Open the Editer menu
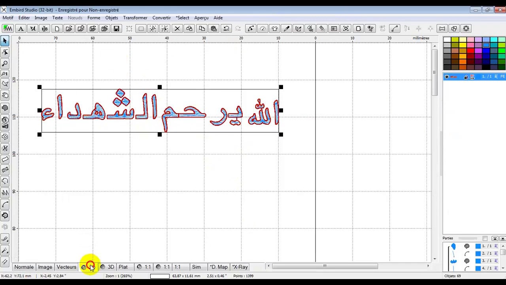The width and height of the screenshot is (506, 285). (24, 18)
